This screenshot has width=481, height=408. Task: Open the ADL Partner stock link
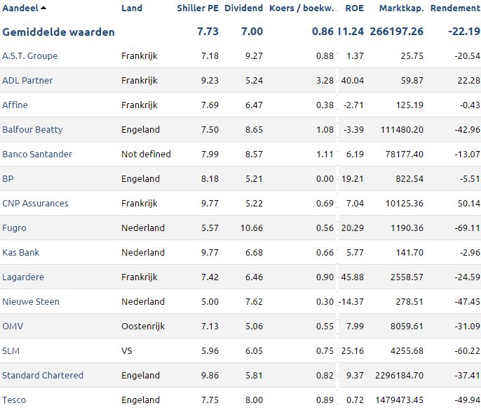click(x=27, y=81)
